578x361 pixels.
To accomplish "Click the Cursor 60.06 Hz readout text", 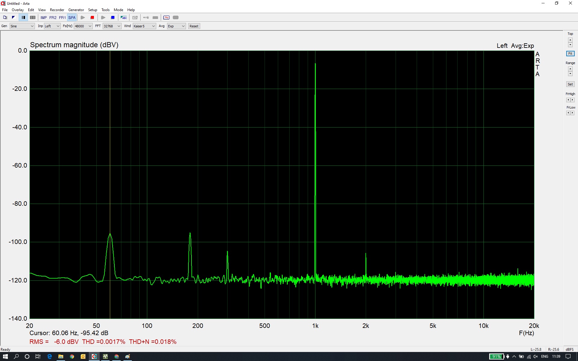I will [69, 333].
